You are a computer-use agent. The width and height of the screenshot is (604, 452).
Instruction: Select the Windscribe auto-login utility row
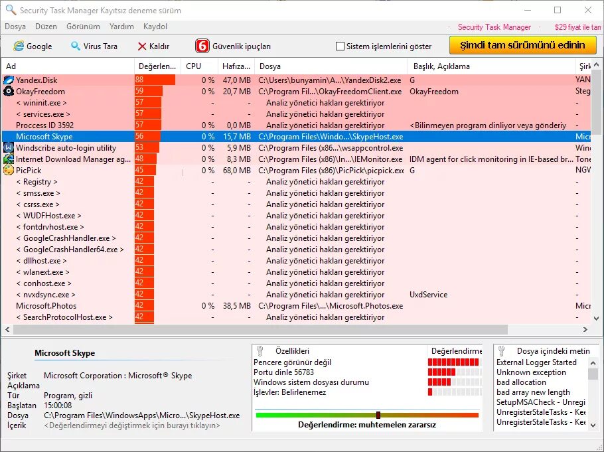pos(296,148)
